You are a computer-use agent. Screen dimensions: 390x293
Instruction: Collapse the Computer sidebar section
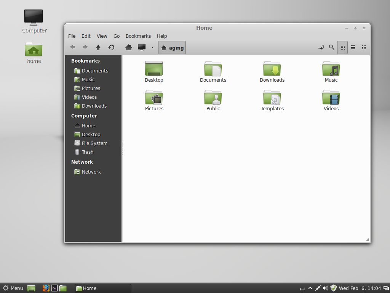[x=84, y=116]
